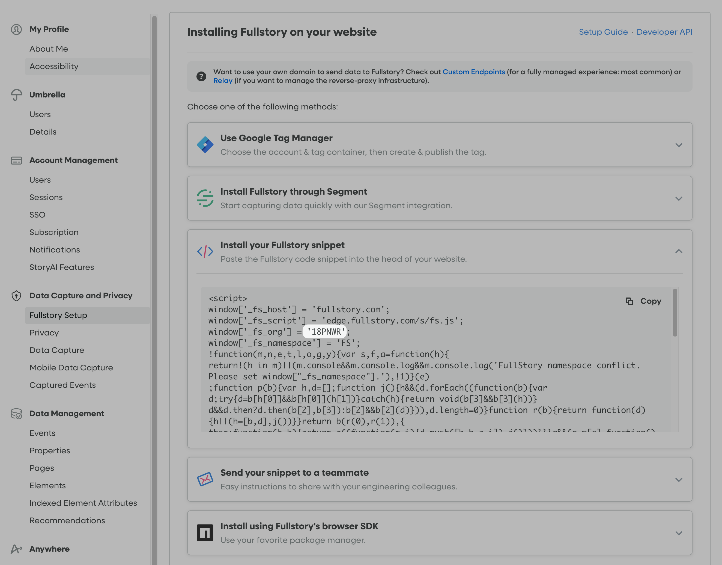The width and height of the screenshot is (722, 565).
Task: Click the shield icon by Data Capture and Privacy
Action: [x=16, y=296]
